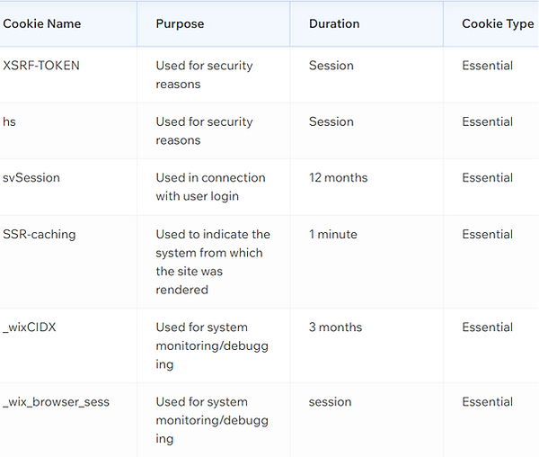
Task: Click the Purpose column header
Action: 180,23
